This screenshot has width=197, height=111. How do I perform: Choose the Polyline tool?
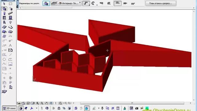[x=10, y=59]
